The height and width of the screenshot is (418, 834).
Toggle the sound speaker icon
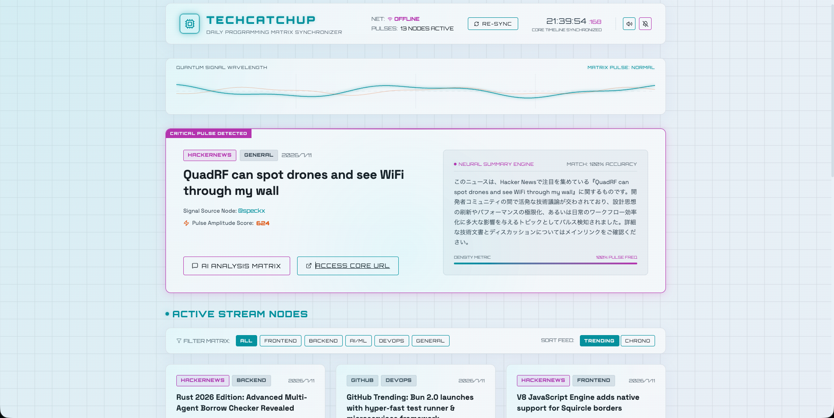(x=629, y=24)
